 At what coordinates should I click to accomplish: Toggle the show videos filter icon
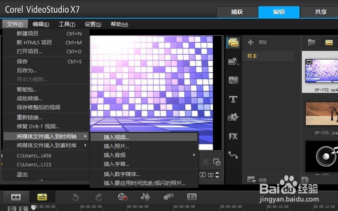point(329,43)
